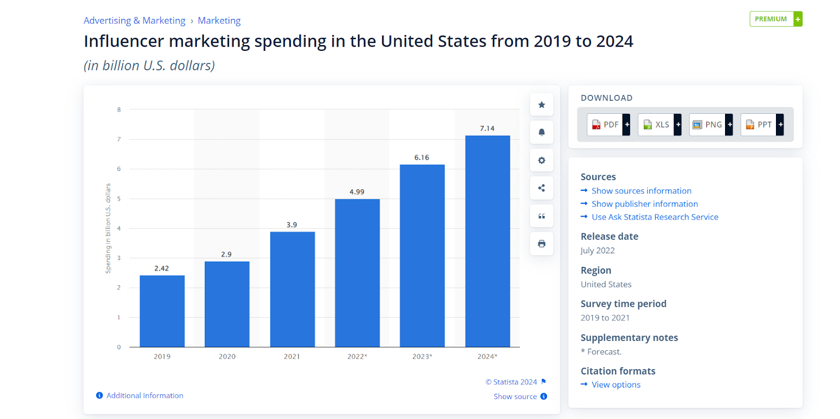840x419 pixels.
Task: Download chart as PPT
Action: tap(762, 125)
